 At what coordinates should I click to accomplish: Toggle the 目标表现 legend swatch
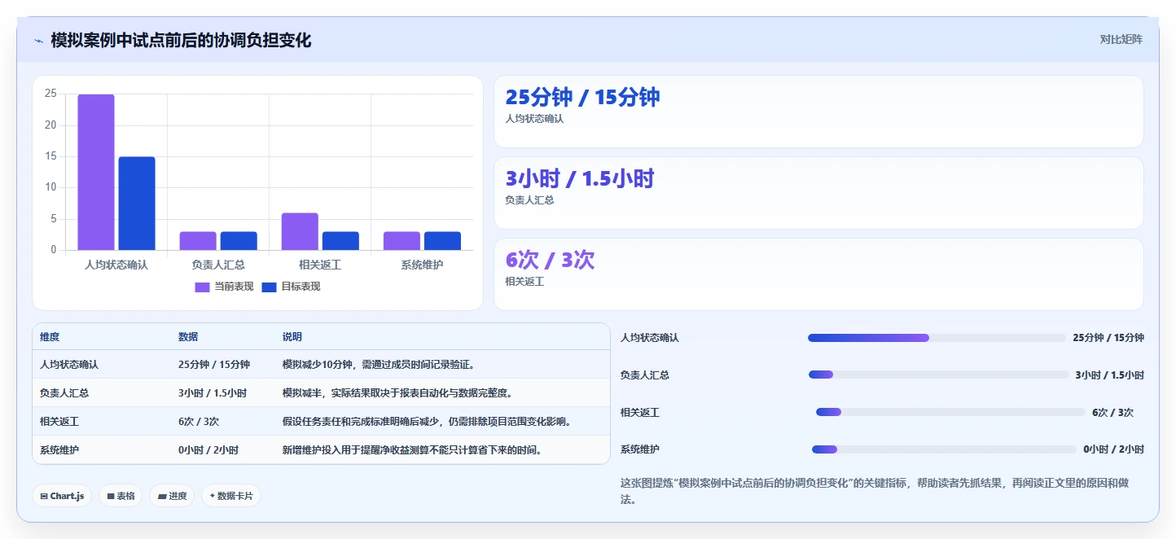click(270, 287)
